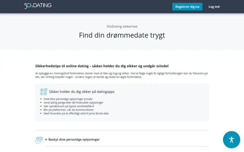The width and height of the screenshot is (244, 152).
Task: Open the Log ind link
Action: point(214,7)
